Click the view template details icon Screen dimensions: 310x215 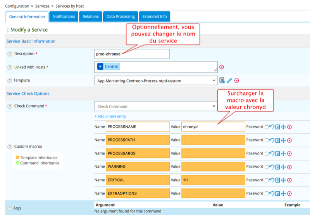[222, 80]
